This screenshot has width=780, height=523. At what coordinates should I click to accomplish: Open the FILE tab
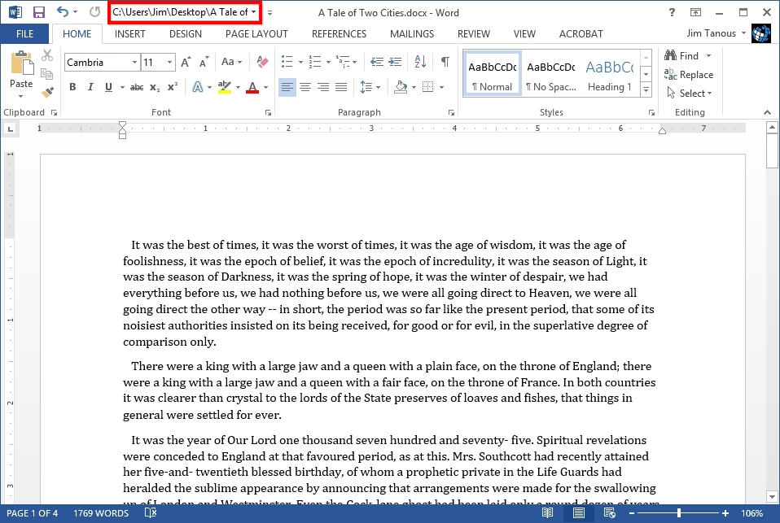25,34
